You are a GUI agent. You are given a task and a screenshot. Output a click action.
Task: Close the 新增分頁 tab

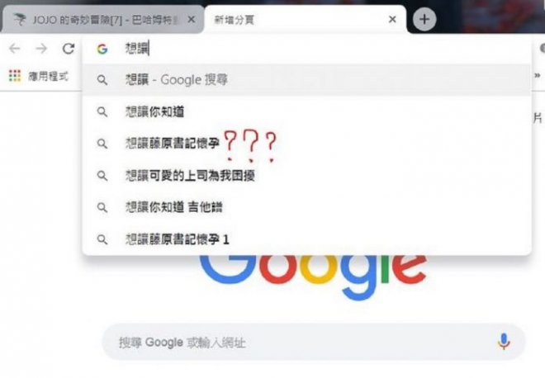click(392, 20)
